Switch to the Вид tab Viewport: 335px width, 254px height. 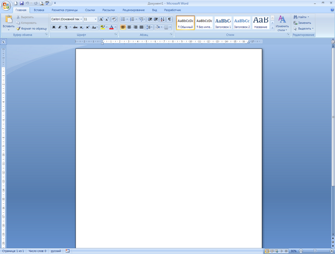(154, 10)
